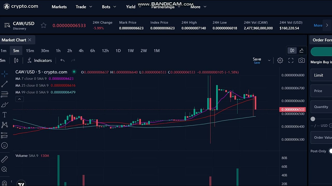
Task: Click the Quantity input field
Action: pyautogui.click(x=321, y=107)
